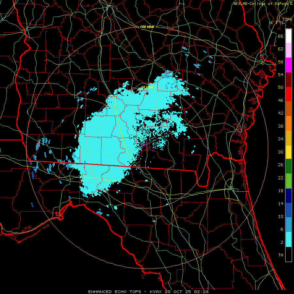Click the '100 NMI' range ring label

tap(147, 27)
